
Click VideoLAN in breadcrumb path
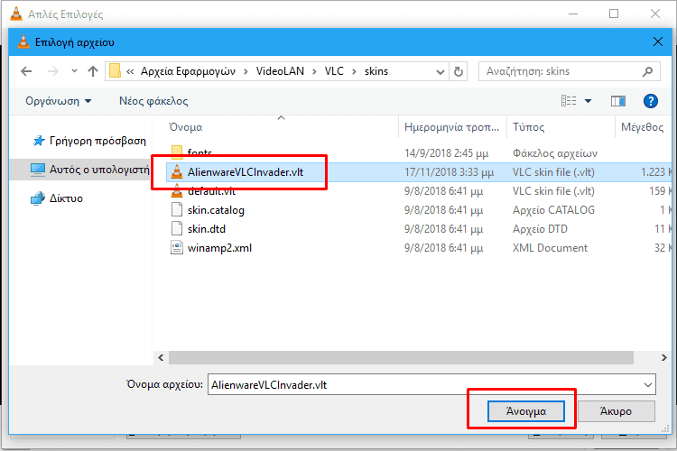pos(280,71)
